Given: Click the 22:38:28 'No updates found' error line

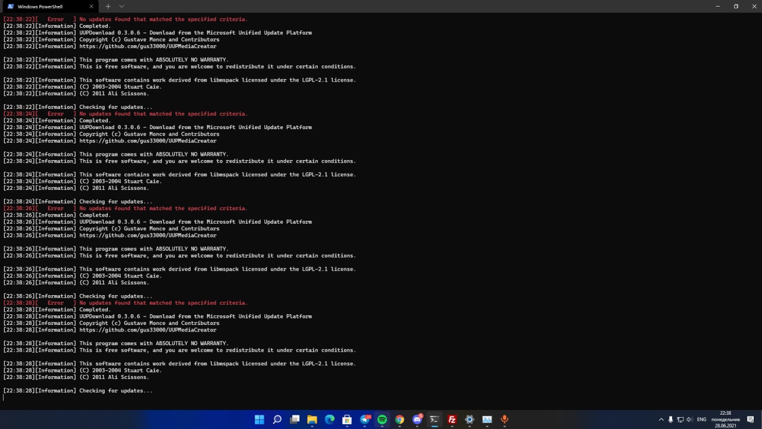Looking at the screenshot, I should pyautogui.click(x=125, y=303).
